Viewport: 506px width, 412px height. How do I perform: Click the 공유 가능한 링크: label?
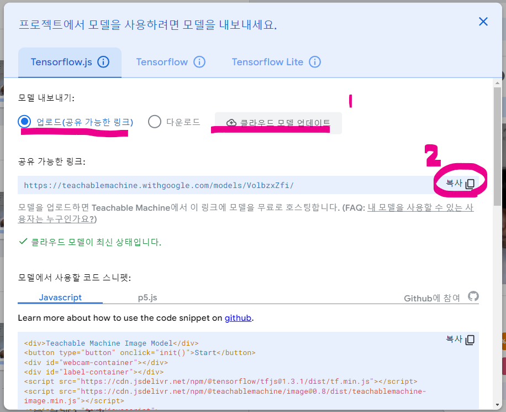51,161
